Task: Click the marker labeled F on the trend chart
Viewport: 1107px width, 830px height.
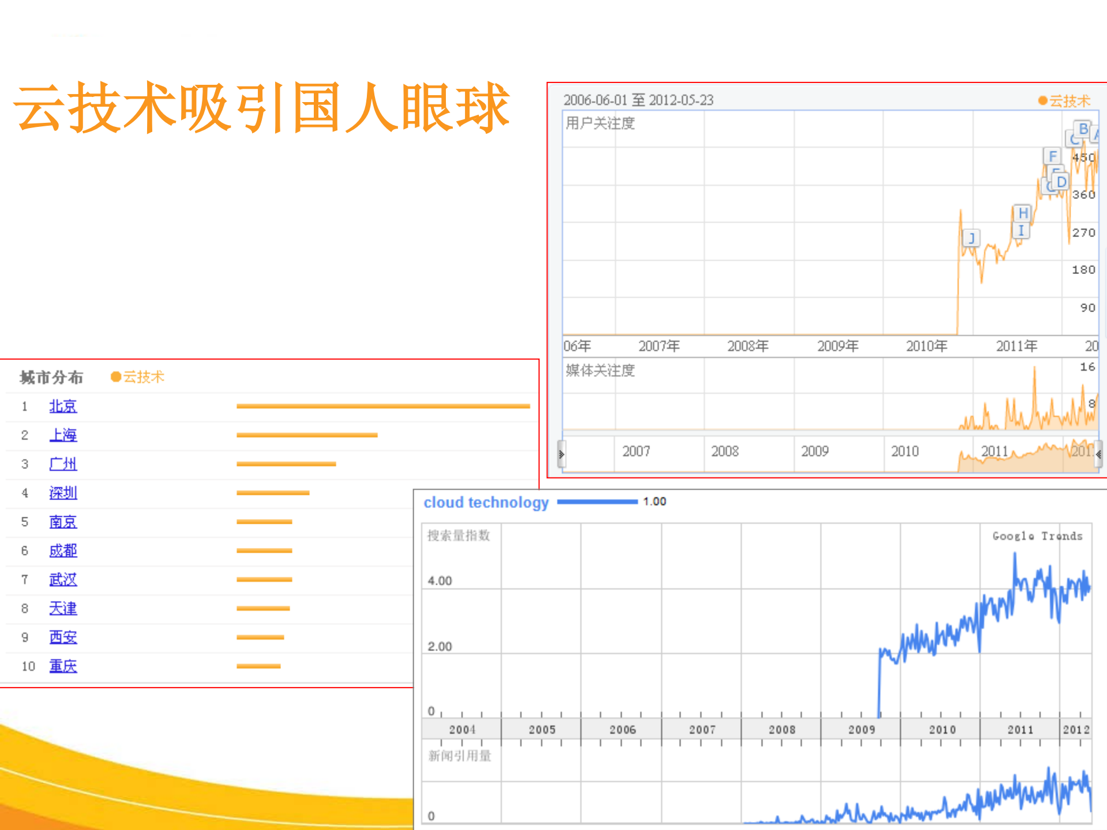Action: (x=1053, y=156)
